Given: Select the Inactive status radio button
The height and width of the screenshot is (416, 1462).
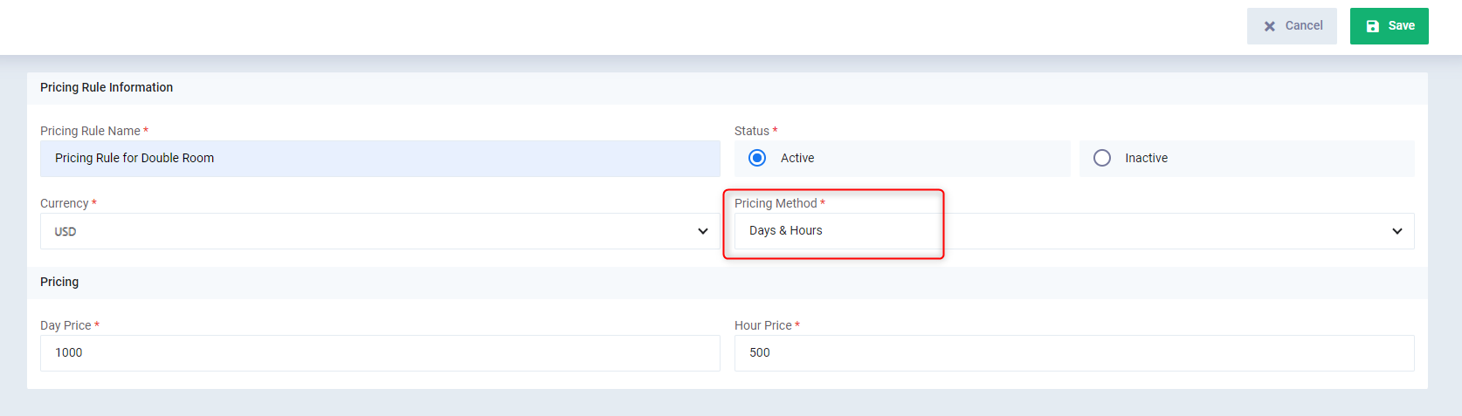Looking at the screenshot, I should pos(1102,158).
